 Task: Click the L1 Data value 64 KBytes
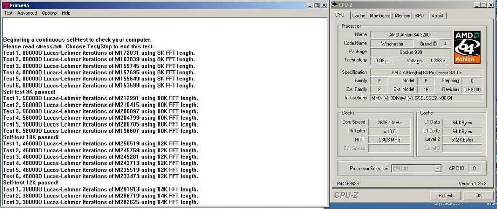pyautogui.click(x=462, y=122)
